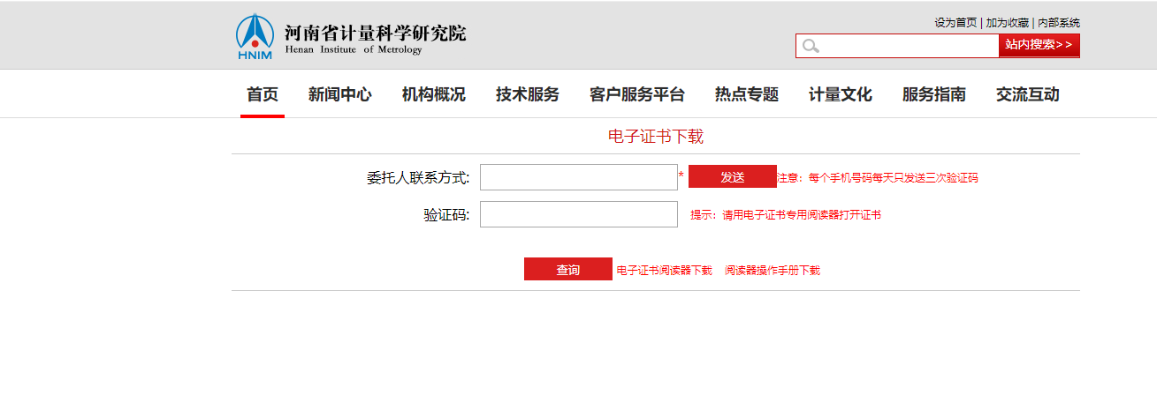1157x395 pixels.
Task: Click the 设为首页 link
Action: pos(955,23)
